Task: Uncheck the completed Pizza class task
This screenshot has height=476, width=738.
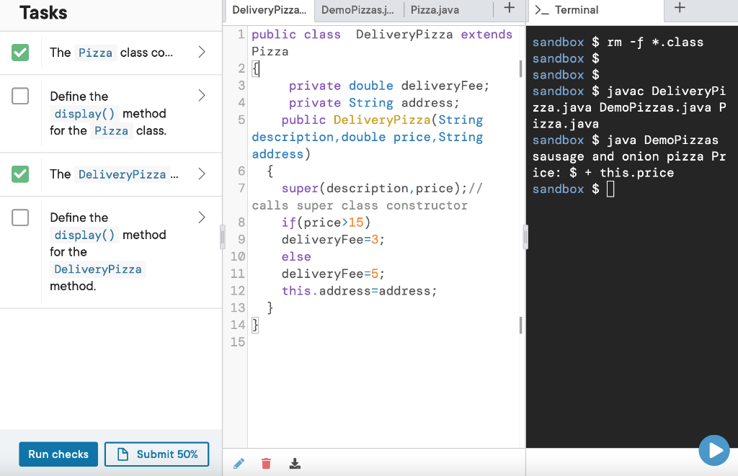Action: 21,53
